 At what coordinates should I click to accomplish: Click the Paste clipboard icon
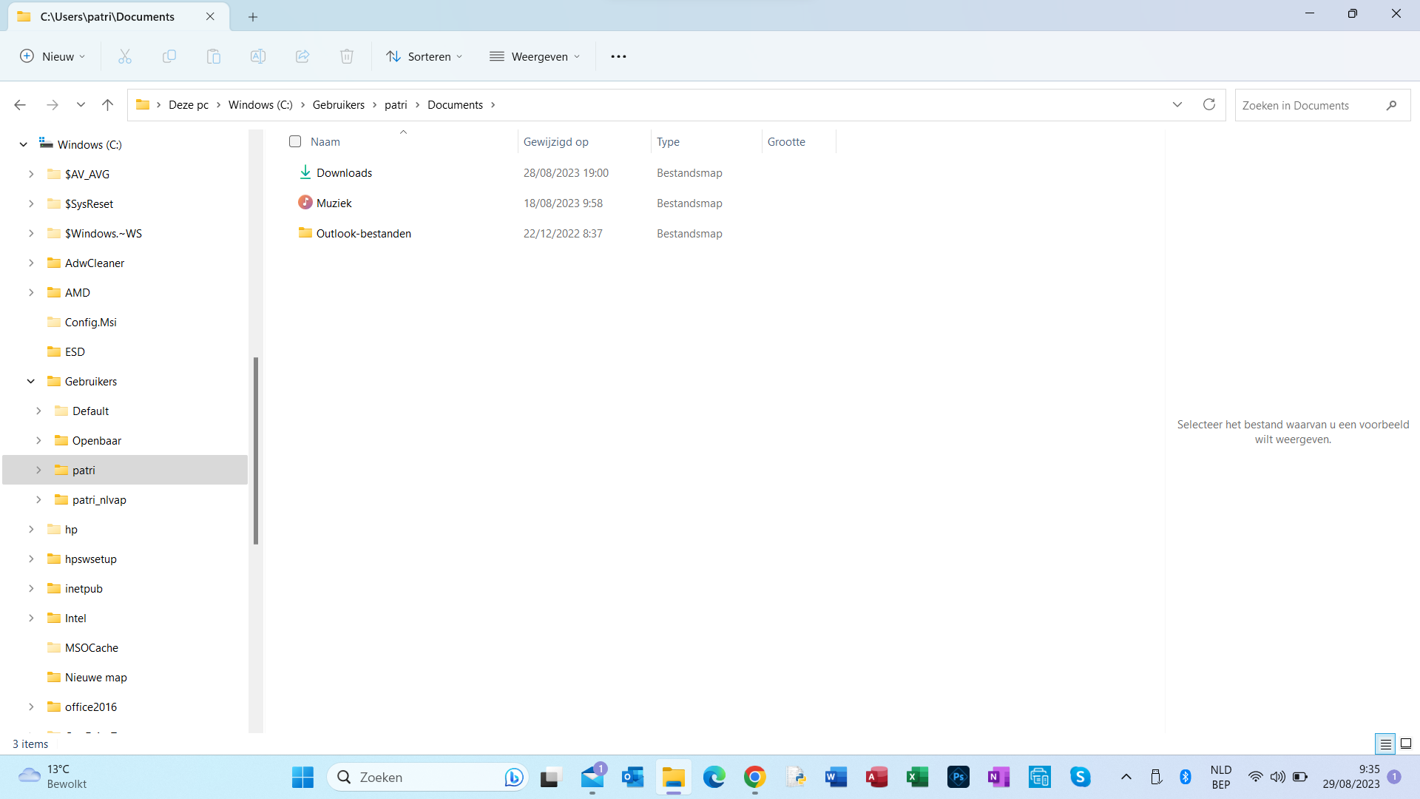(x=214, y=56)
